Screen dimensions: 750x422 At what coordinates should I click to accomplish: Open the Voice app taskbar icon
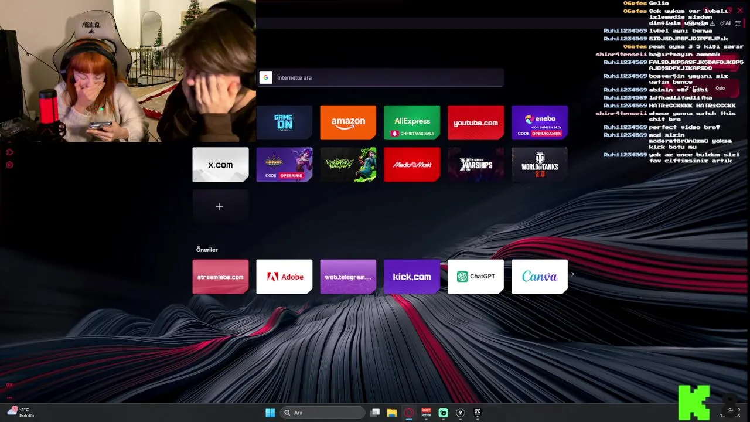coord(427,413)
